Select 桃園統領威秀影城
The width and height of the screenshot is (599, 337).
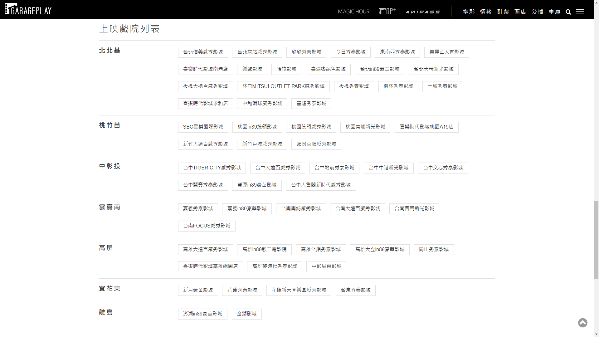click(x=311, y=127)
